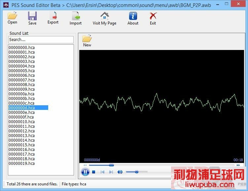This screenshot has height=191, width=248.
Task: Select 0000000a.hca in sound list
Action: [x=21, y=94]
